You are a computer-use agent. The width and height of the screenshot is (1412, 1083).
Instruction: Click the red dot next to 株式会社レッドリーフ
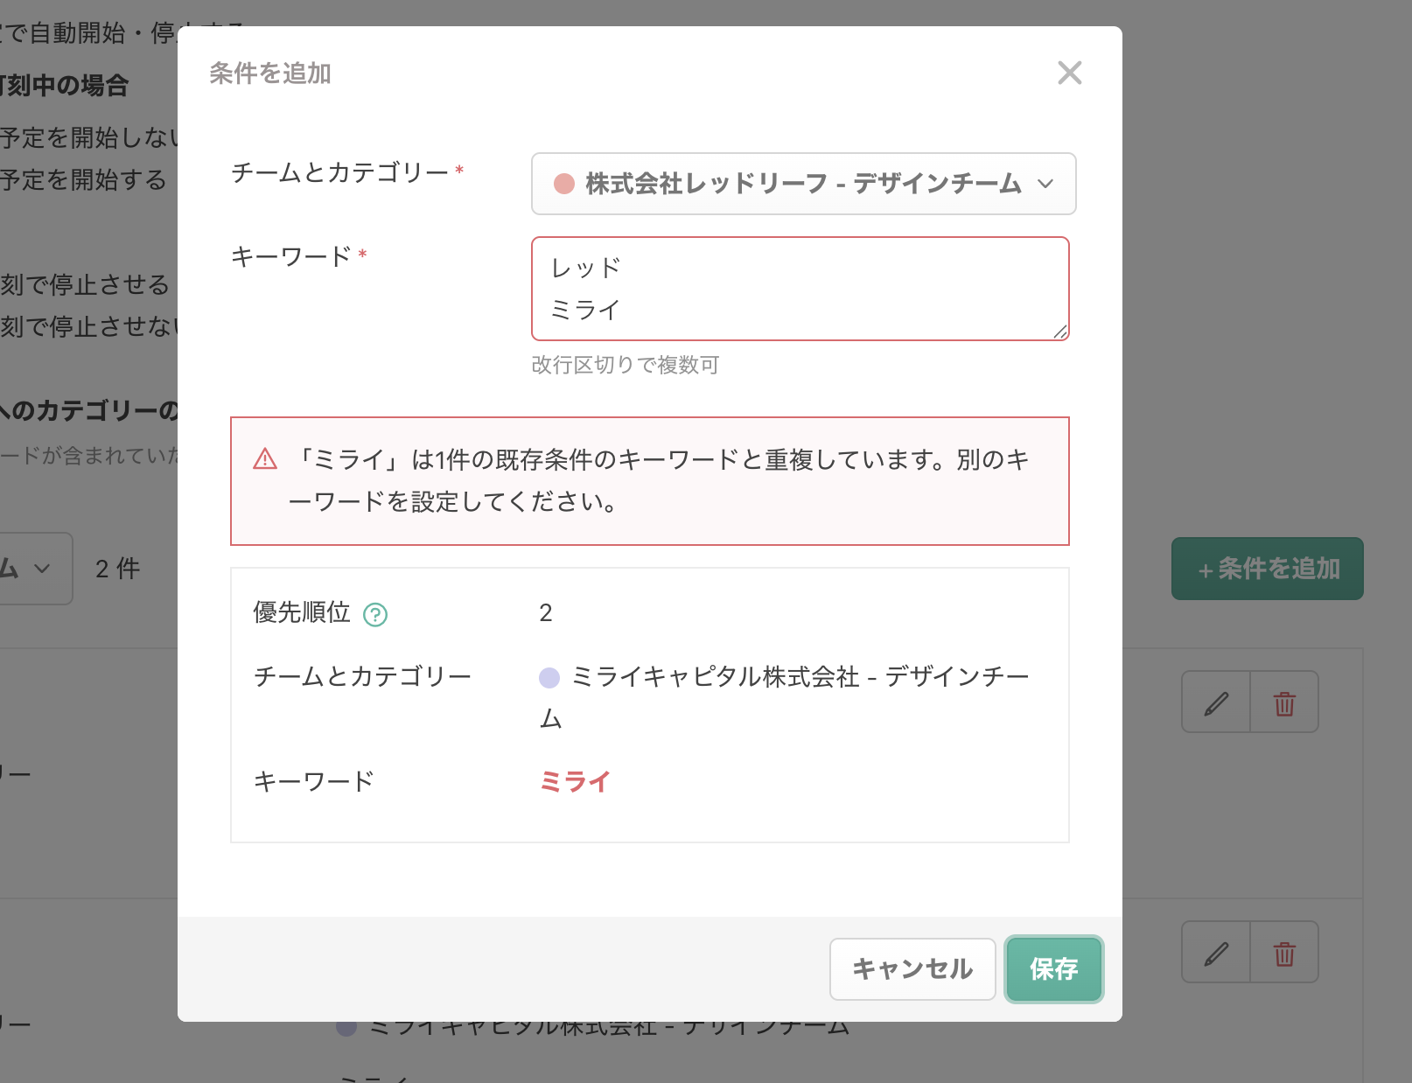(564, 184)
